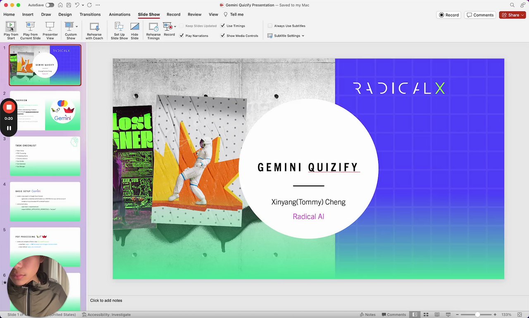Image resolution: width=529 pixels, height=318 pixels.
Task: Expand Custom Show dropdown arrow
Action: point(76,26)
